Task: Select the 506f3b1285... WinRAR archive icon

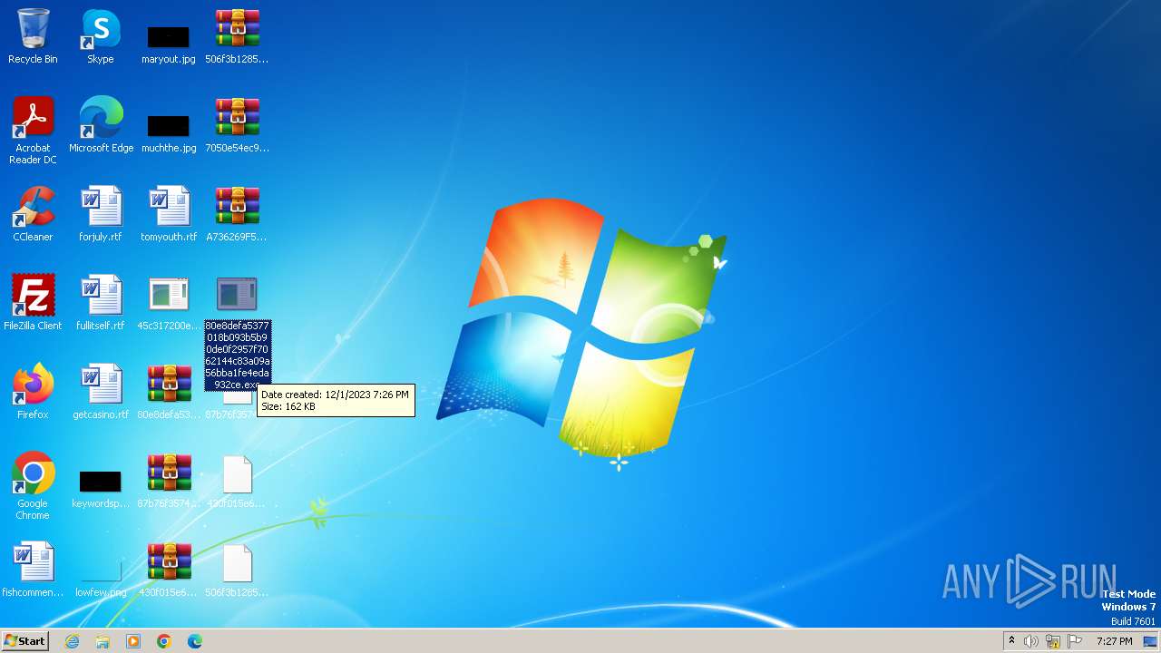Action: tap(237, 36)
